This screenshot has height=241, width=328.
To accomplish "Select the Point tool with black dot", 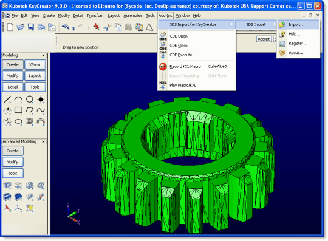I will (x=41, y=100).
